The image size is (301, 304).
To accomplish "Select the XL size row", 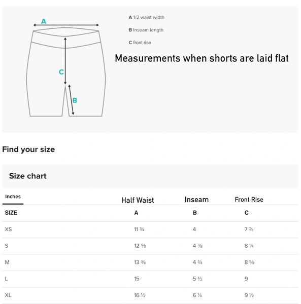I will pos(150,295).
